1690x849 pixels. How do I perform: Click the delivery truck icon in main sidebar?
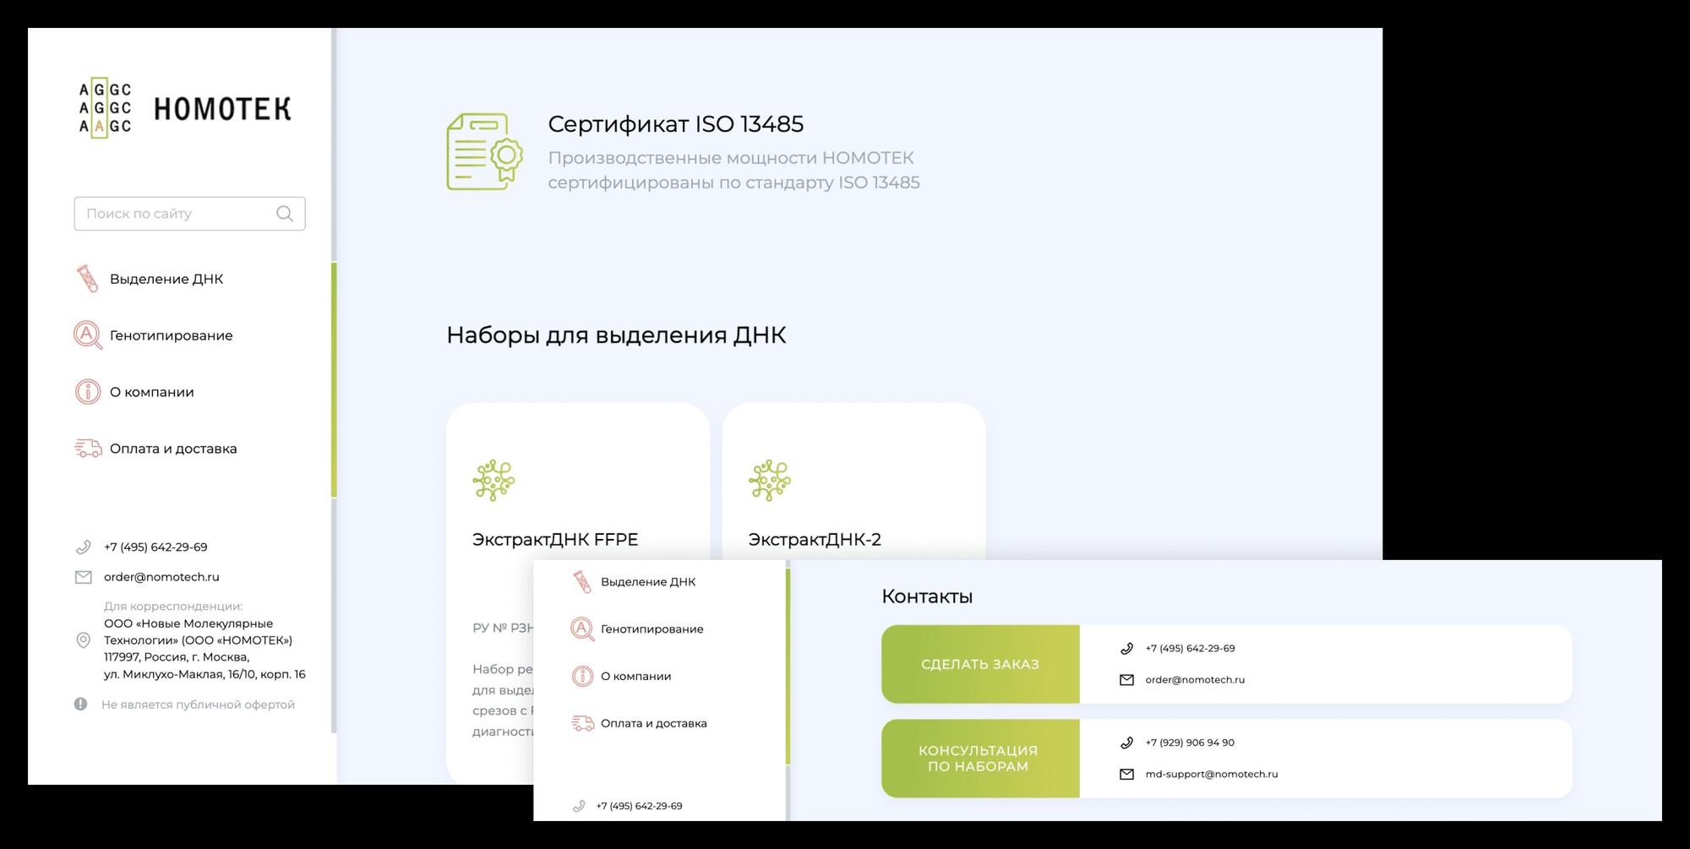click(88, 449)
